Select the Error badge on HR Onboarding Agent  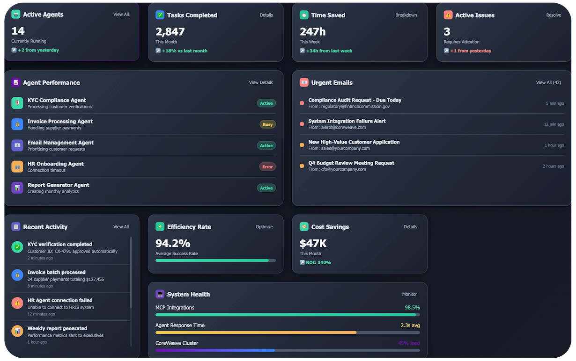coord(267,166)
